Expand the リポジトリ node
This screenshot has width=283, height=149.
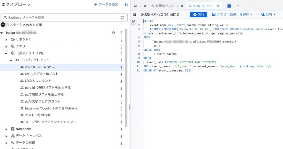tap(6, 40)
